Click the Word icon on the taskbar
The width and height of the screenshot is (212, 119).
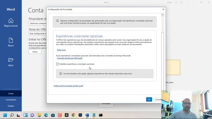[87, 115]
